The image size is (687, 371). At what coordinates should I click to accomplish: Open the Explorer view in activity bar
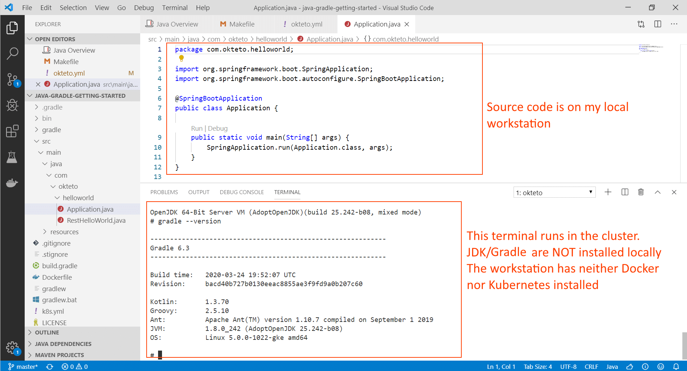(12, 28)
